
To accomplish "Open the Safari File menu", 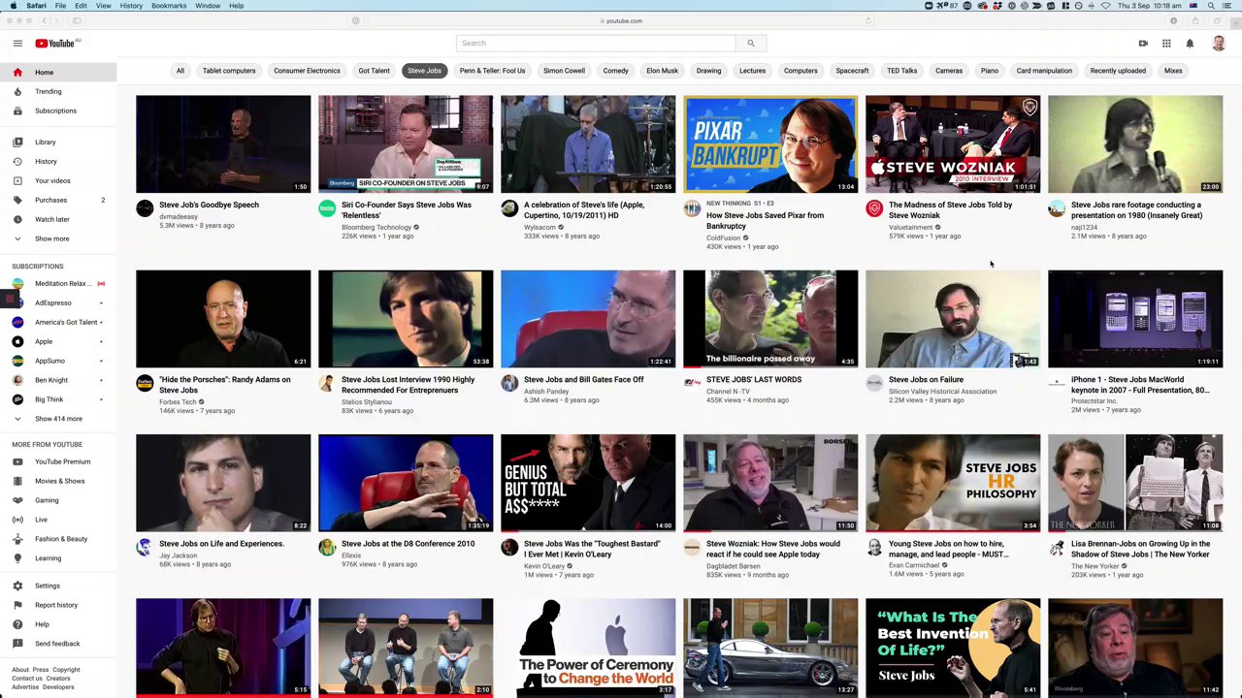I will point(60,6).
